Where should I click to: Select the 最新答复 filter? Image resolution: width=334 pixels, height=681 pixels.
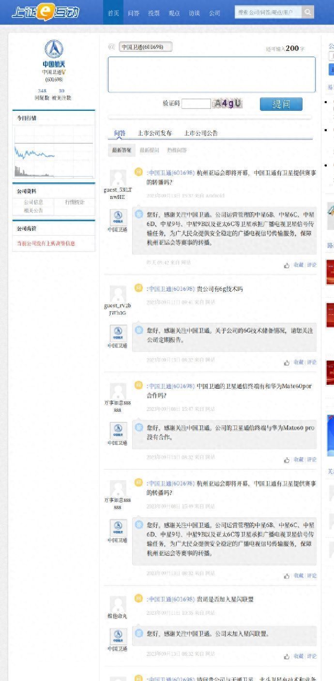[121, 150]
